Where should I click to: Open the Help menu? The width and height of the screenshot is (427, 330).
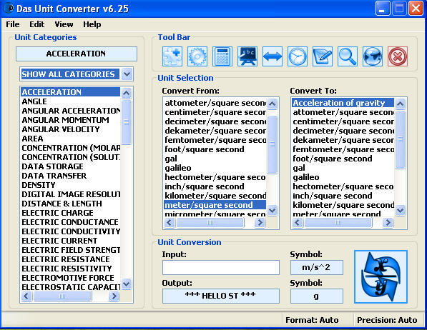pyautogui.click(x=92, y=24)
